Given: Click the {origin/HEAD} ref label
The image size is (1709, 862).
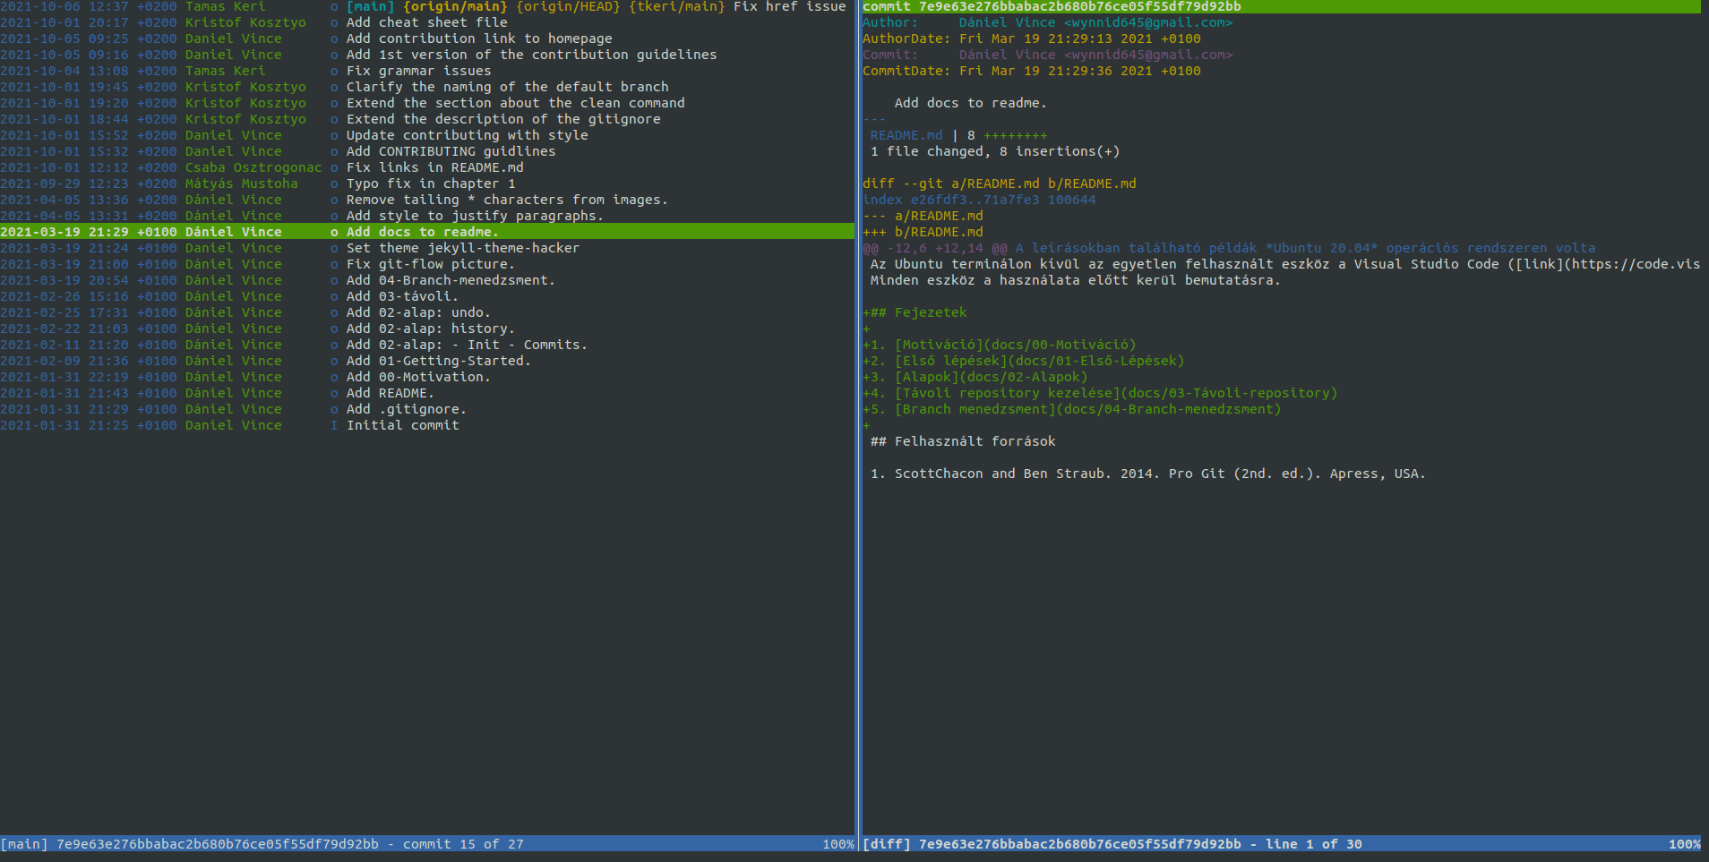Looking at the screenshot, I should (x=569, y=6).
